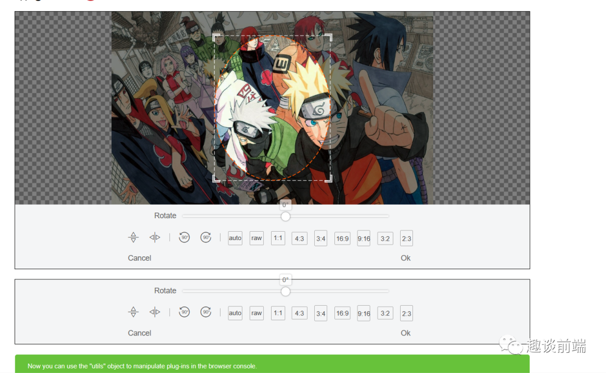
Task: Rotate 90° counterclockwise in upper panel
Action: tap(185, 237)
